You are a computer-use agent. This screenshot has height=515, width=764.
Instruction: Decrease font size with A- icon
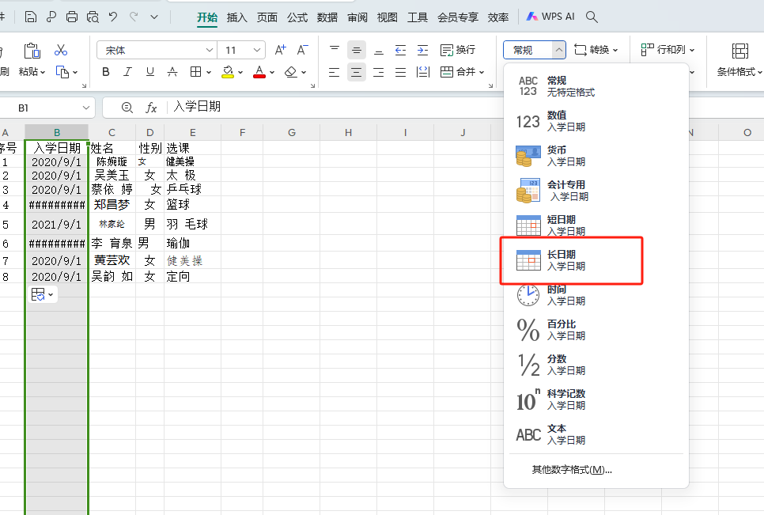click(303, 50)
